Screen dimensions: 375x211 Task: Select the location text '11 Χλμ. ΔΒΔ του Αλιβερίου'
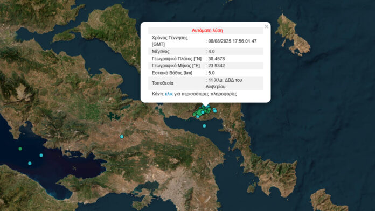click(224, 83)
